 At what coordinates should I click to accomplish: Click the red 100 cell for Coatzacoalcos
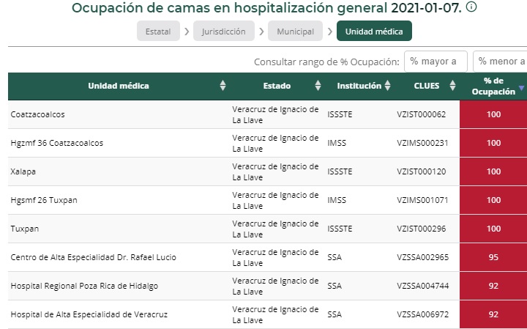(x=493, y=114)
